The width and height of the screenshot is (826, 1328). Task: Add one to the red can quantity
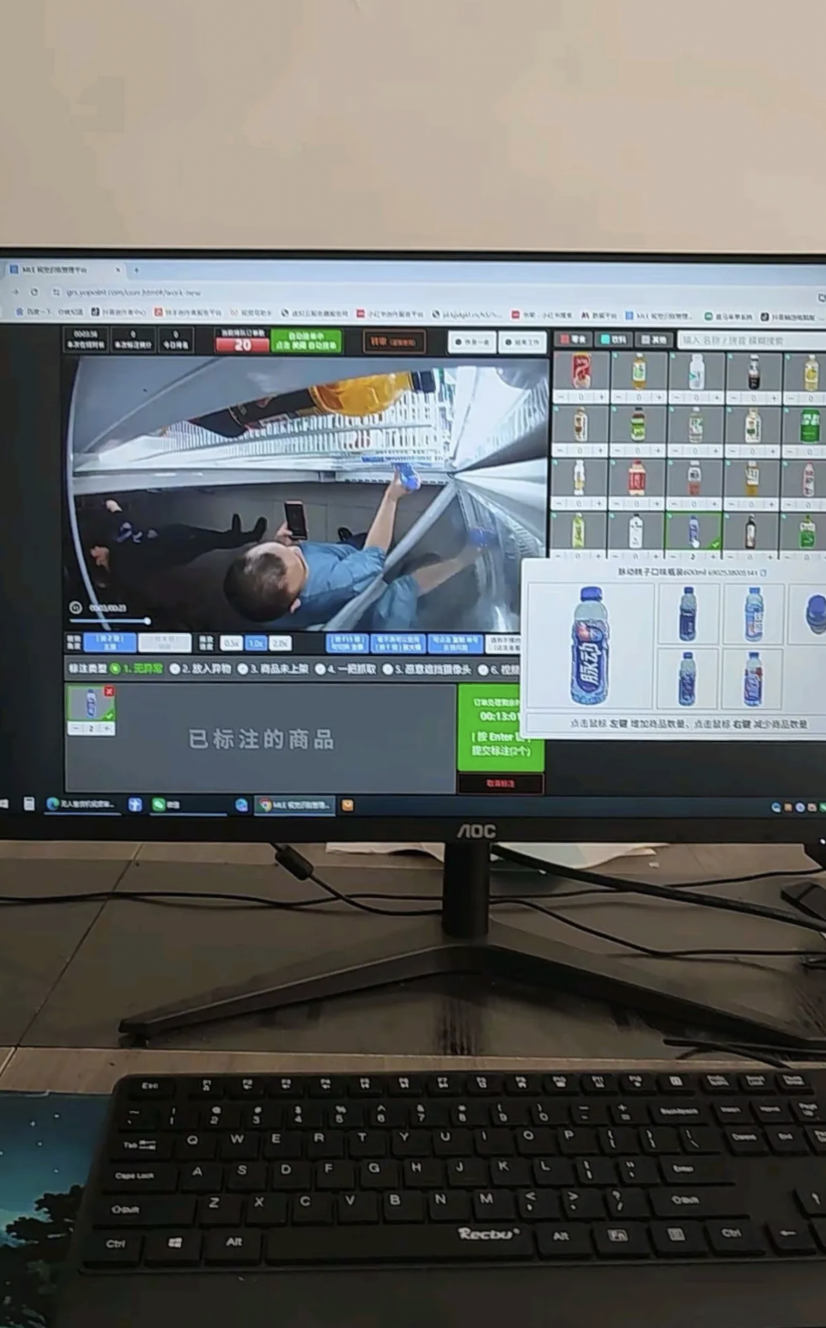[x=601, y=398]
